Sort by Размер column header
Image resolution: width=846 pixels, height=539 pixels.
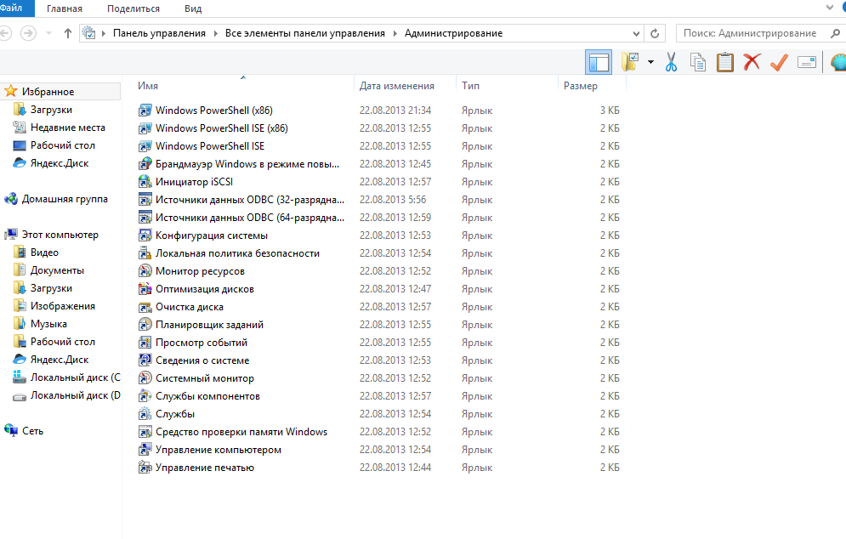point(581,86)
